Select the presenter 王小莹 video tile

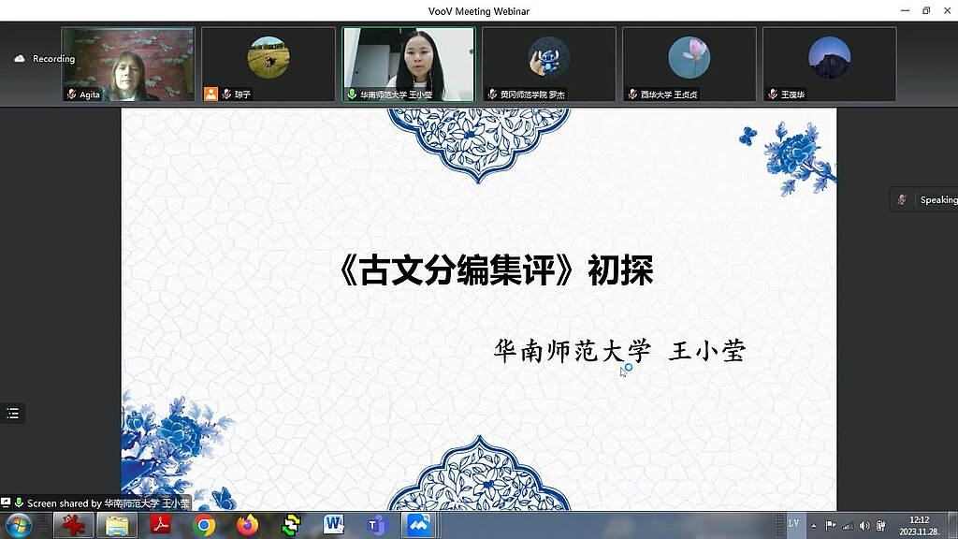point(409,64)
